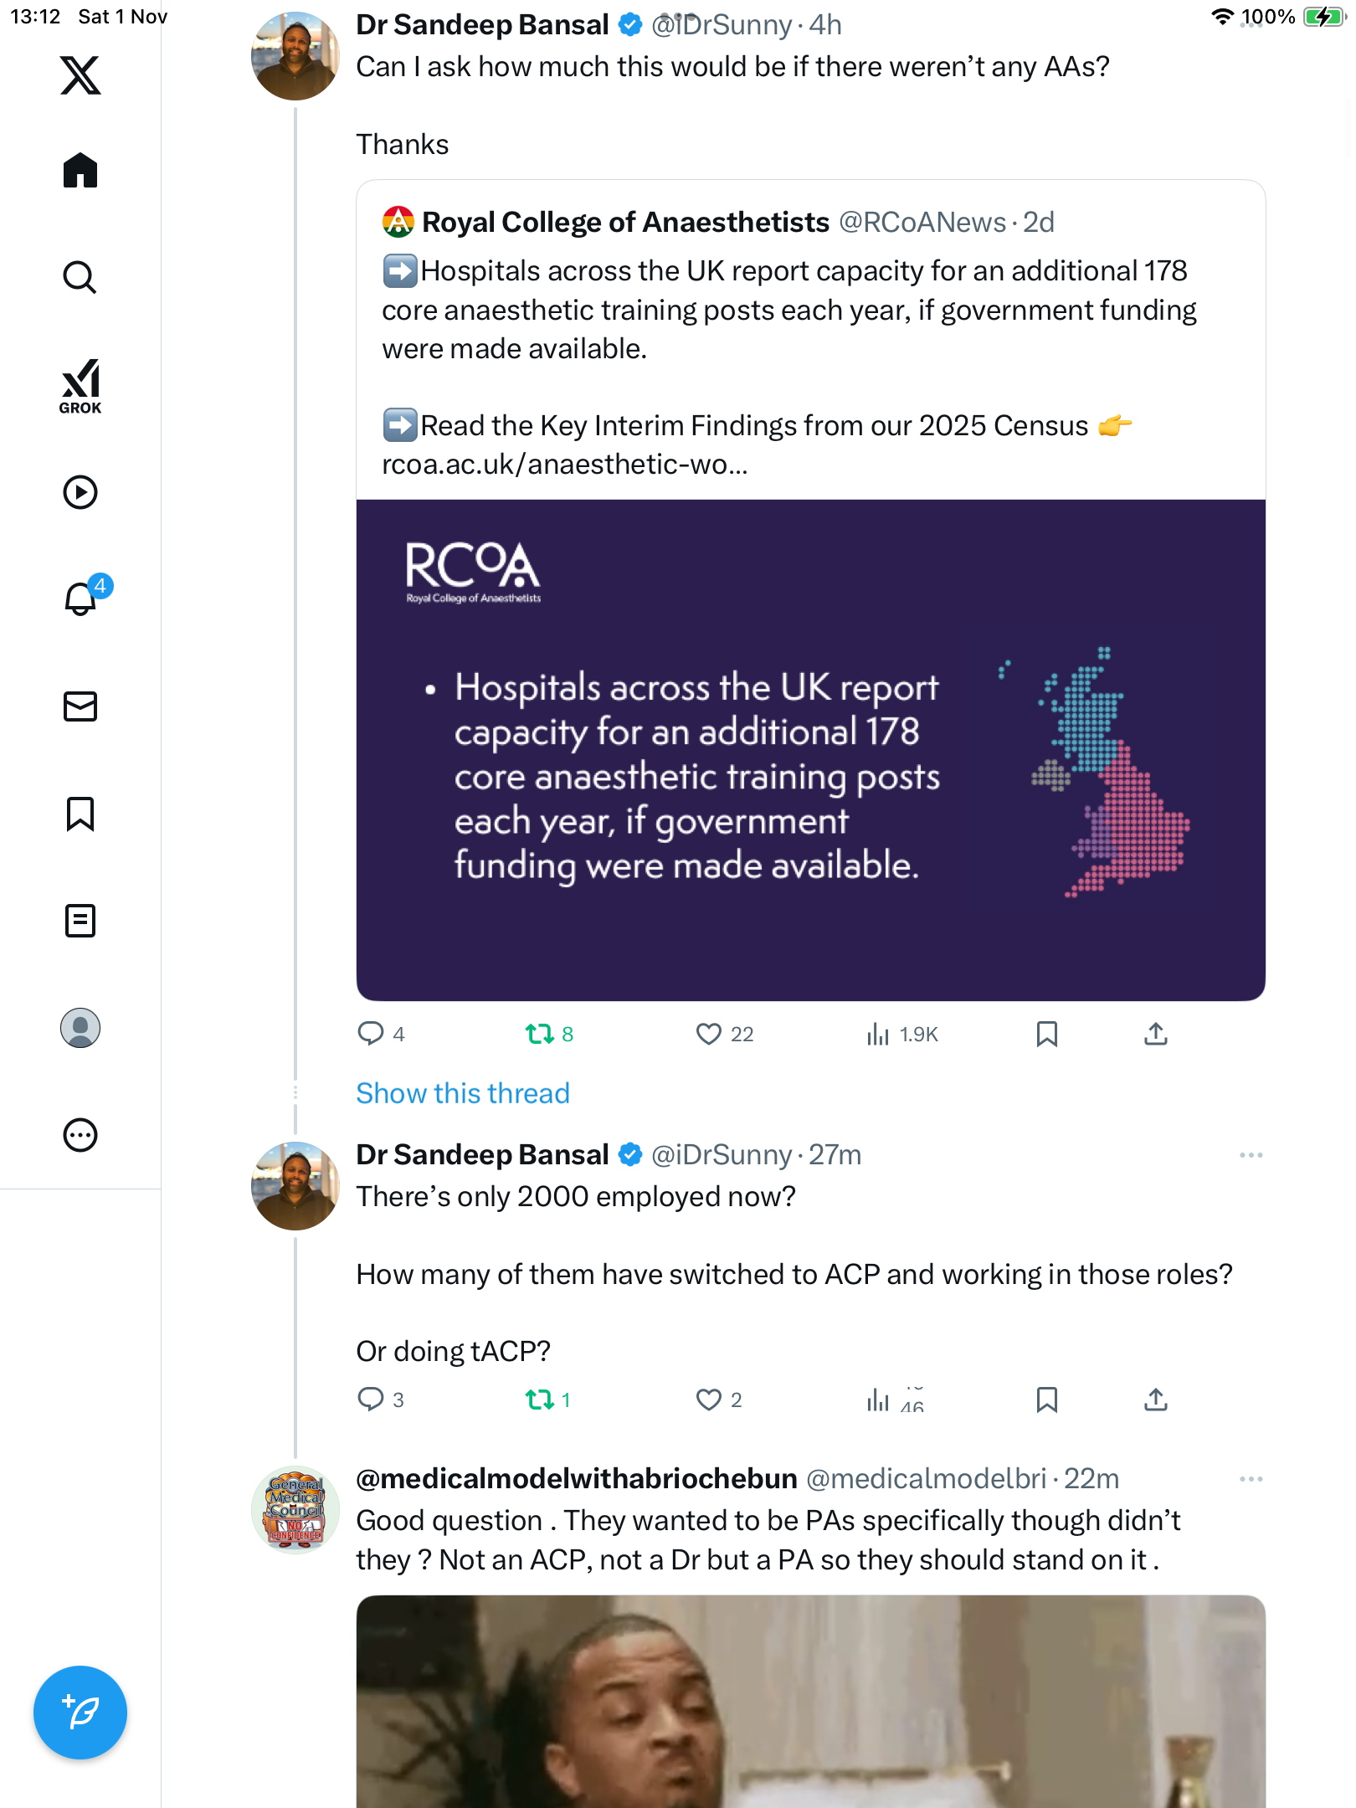1356x1808 pixels.
Task: Repost the post with 8 reposts
Action: [540, 1035]
